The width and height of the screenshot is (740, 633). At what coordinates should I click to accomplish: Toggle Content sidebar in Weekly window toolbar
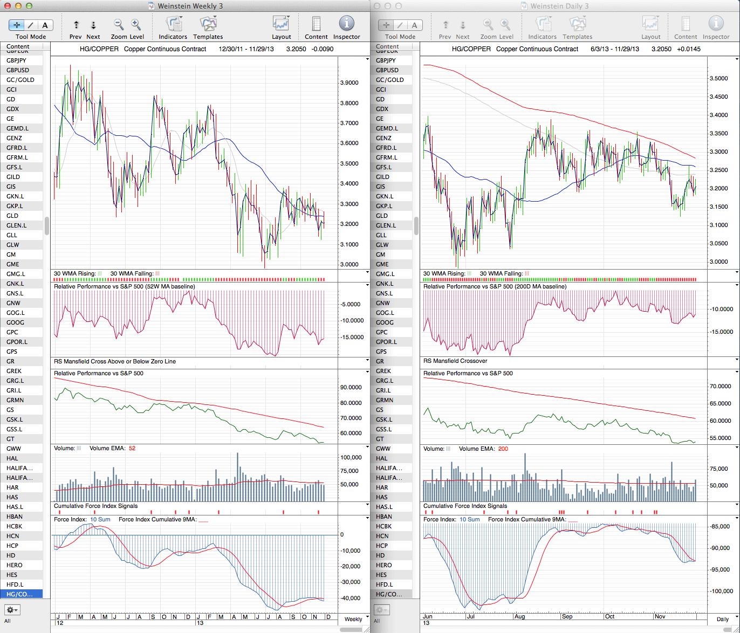316,24
